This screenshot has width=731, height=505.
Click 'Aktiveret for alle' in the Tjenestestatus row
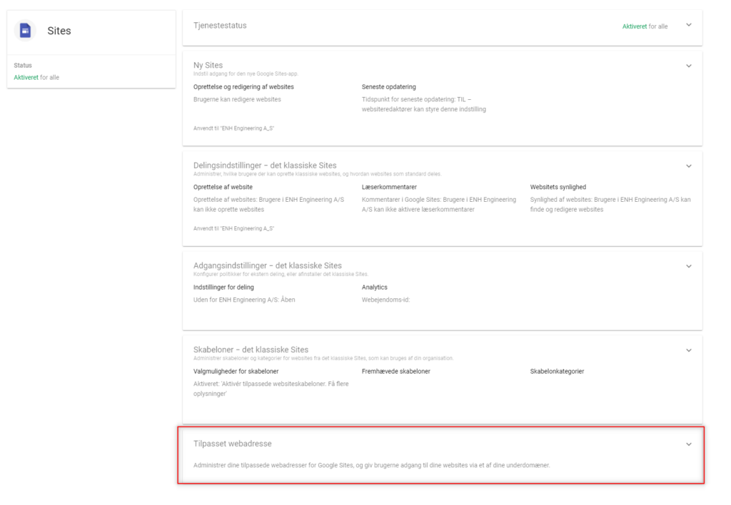click(645, 26)
